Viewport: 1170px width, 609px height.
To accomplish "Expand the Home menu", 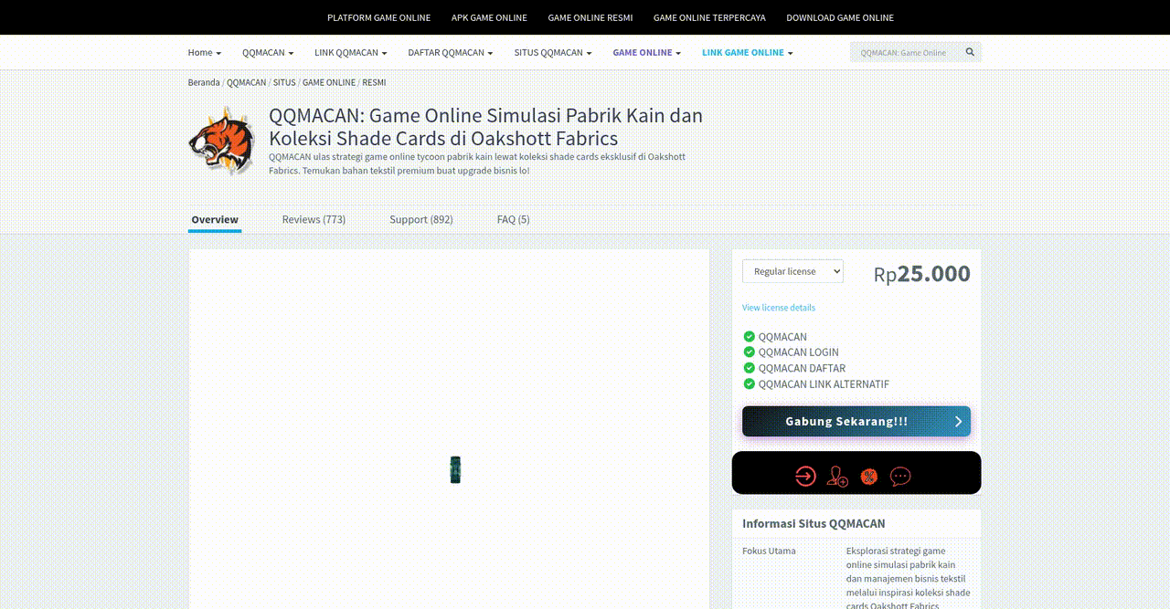I will coord(205,52).
